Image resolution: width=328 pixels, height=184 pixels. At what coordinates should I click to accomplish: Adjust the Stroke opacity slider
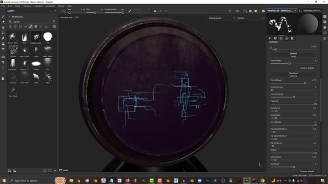(x=114, y=13)
